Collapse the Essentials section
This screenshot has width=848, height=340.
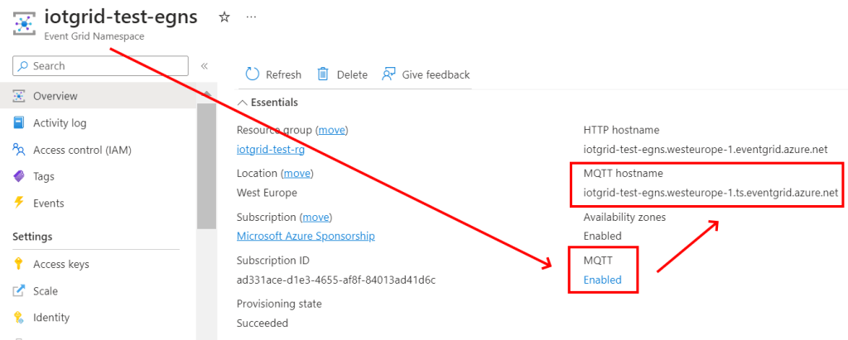click(243, 103)
